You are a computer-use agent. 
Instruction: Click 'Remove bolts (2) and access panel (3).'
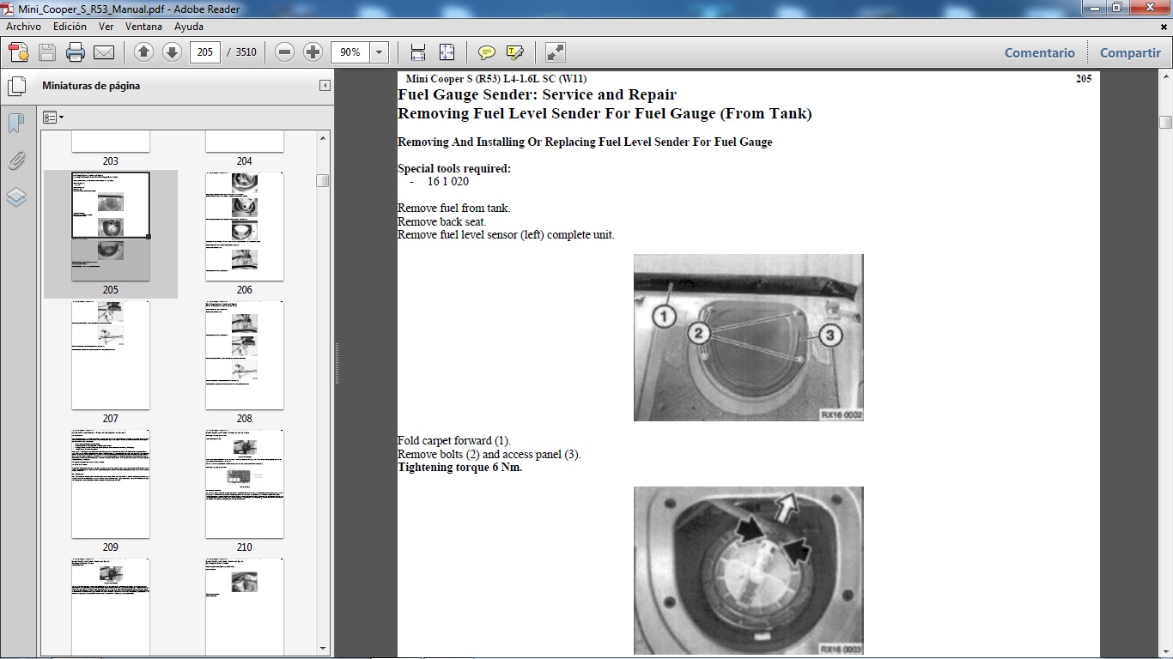tap(489, 455)
